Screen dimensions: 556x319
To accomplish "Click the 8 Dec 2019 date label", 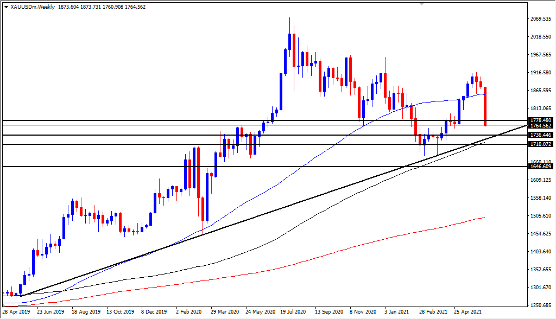I will [154, 312].
